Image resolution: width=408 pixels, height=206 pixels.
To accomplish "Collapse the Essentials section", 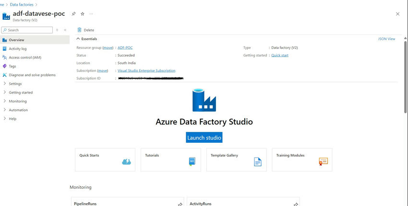I will 87,39.
